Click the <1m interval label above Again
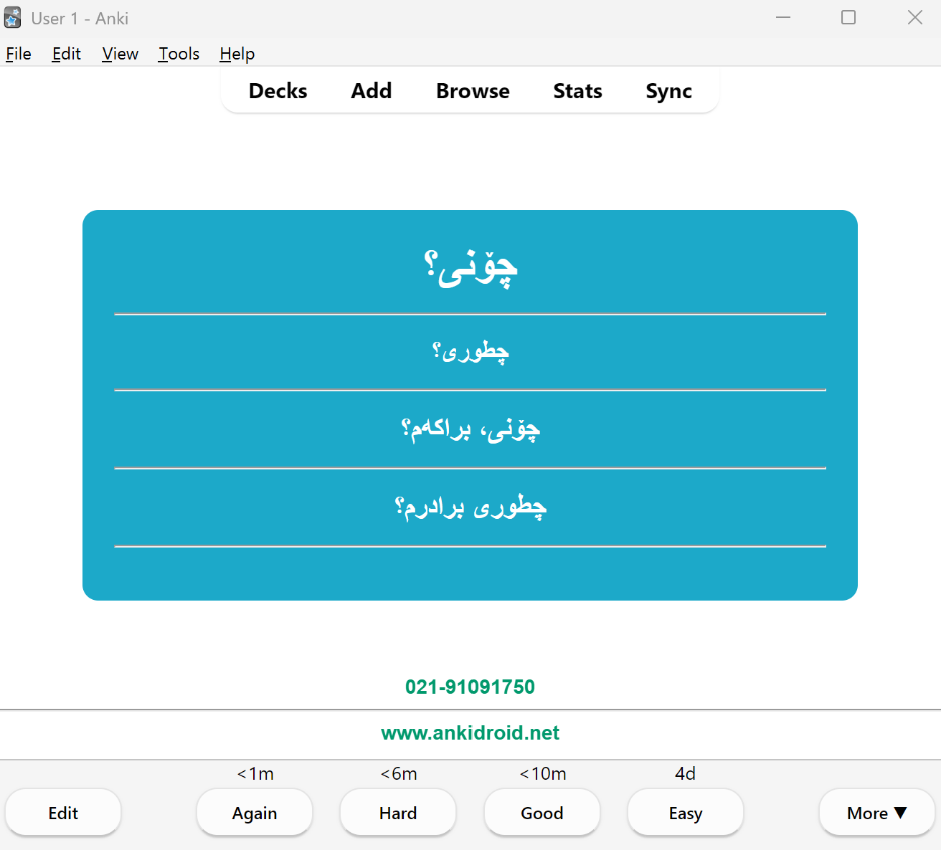The width and height of the screenshot is (941, 850). pyautogui.click(x=255, y=773)
